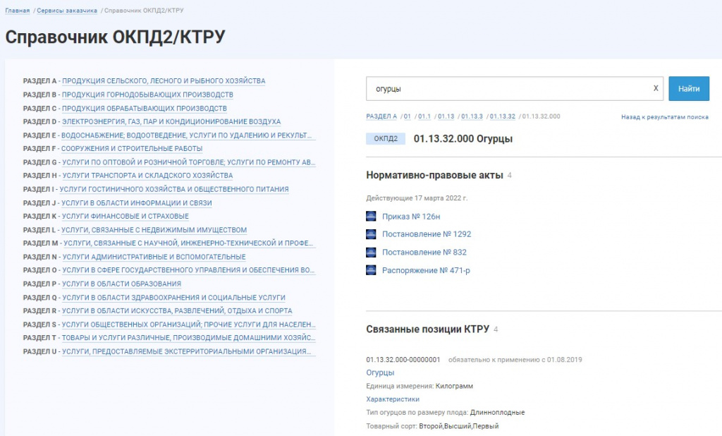Navigate to code 01.13.3 in the path
Viewport: 722px width, 436px height.
point(472,116)
